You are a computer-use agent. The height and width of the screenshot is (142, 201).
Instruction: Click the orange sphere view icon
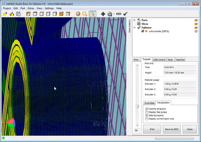[78, 14]
